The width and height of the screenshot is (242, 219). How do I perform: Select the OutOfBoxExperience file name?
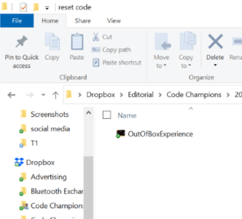pyautogui.click(x=161, y=134)
